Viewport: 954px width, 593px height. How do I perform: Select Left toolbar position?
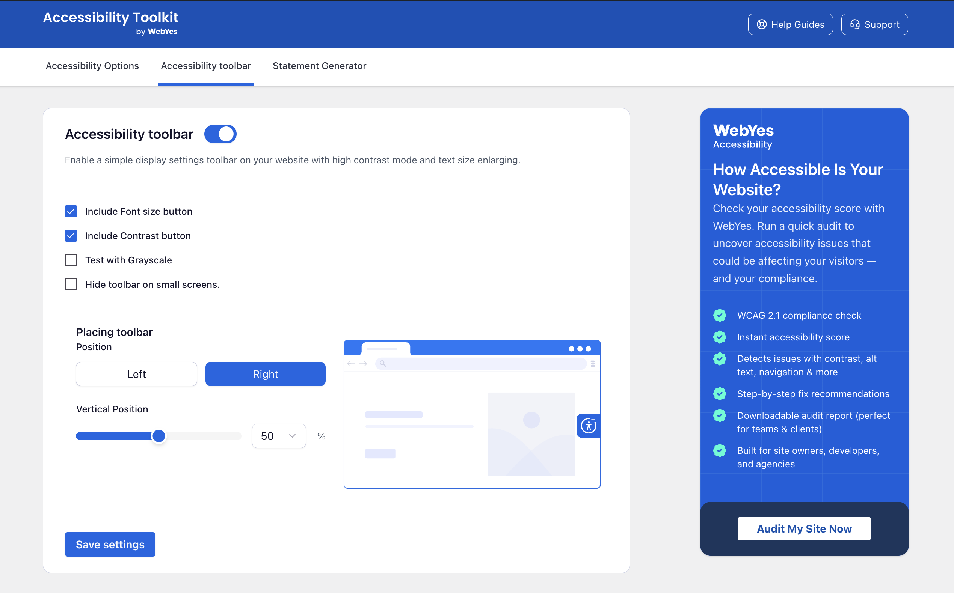tap(136, 374)
